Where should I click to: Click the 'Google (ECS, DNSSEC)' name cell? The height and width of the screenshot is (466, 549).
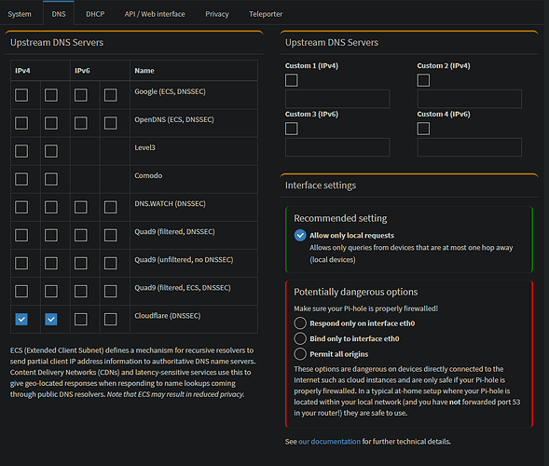194,95
